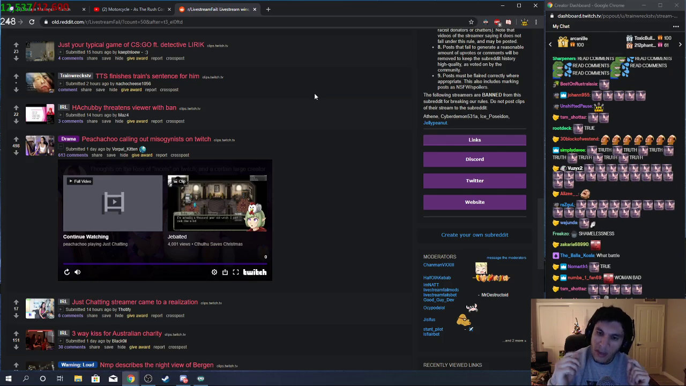Upvote the 3 way kiss post
The height and width of the screenshot is (386, 686).
[16, 333]
